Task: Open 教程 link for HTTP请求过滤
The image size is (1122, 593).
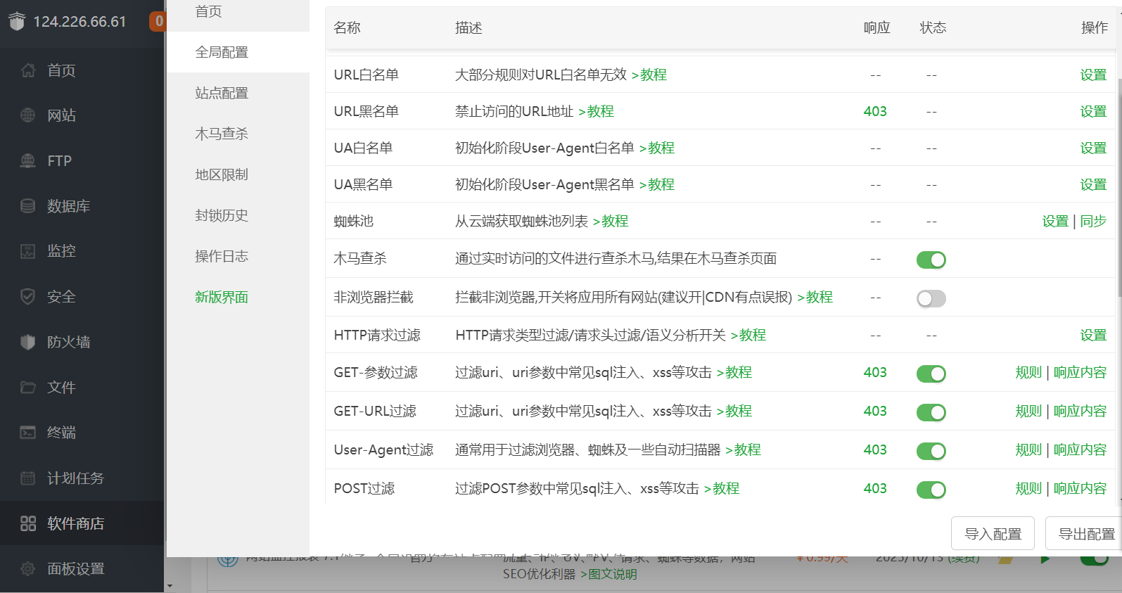Action: tap(748, 335)
